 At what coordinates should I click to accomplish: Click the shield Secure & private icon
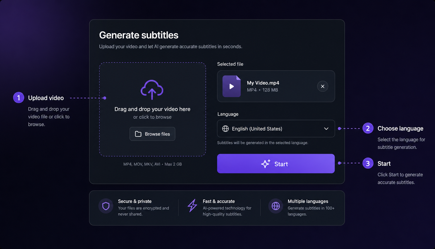point(106,206)
